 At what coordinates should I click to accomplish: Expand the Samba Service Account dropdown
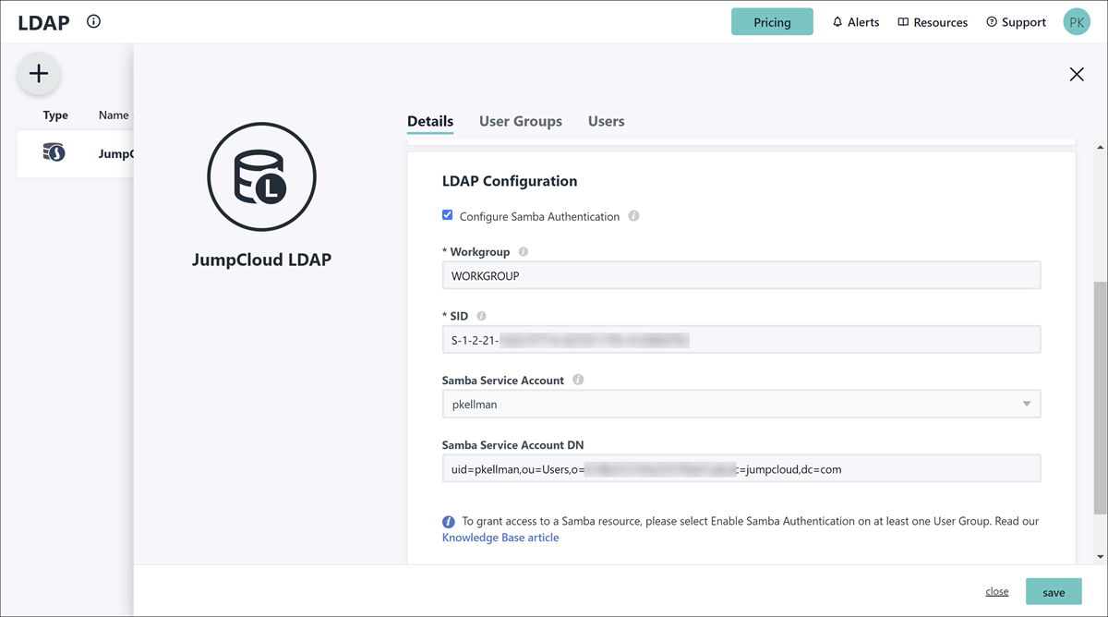point(1026,404)
